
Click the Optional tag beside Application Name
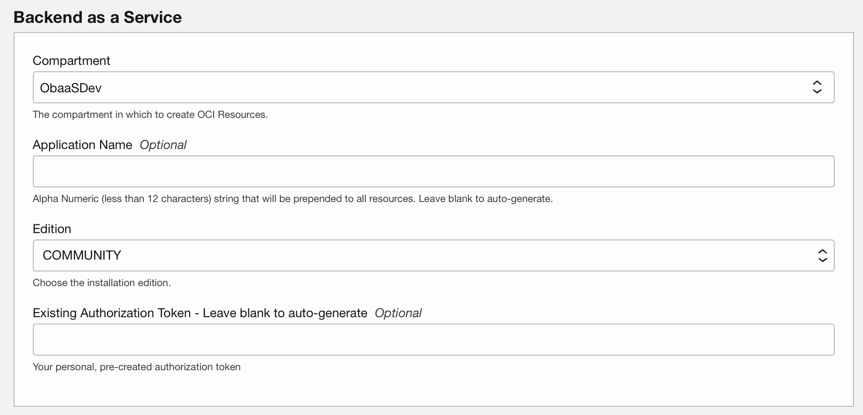coord(163,145)
